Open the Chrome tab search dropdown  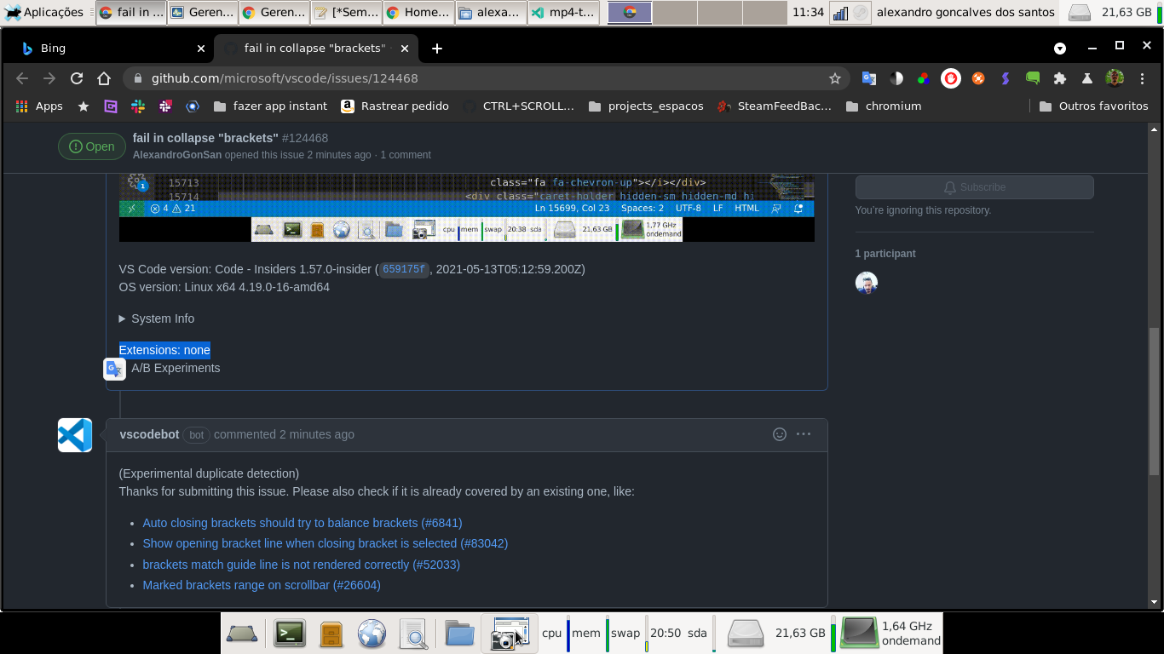click(x=1060, y=49)
